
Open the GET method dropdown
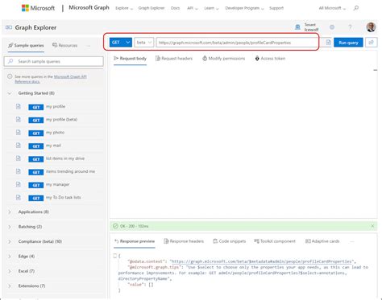point(121,43)
